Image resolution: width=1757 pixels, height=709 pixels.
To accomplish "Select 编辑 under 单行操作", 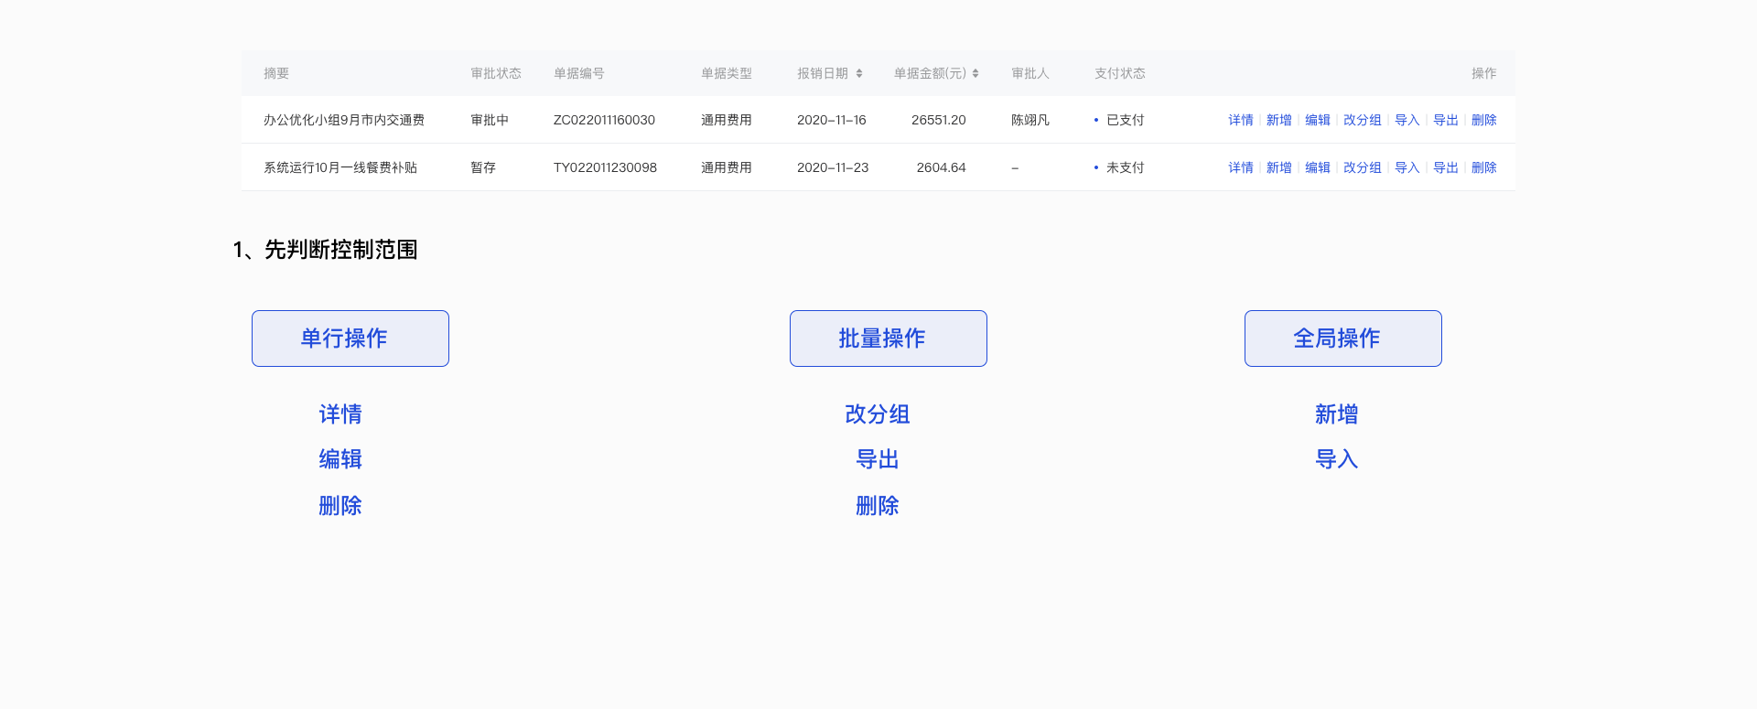I will point(340,459).
